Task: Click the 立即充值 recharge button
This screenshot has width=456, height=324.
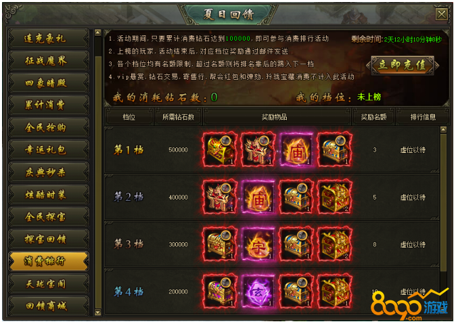Action: click(x=403, y=65)
